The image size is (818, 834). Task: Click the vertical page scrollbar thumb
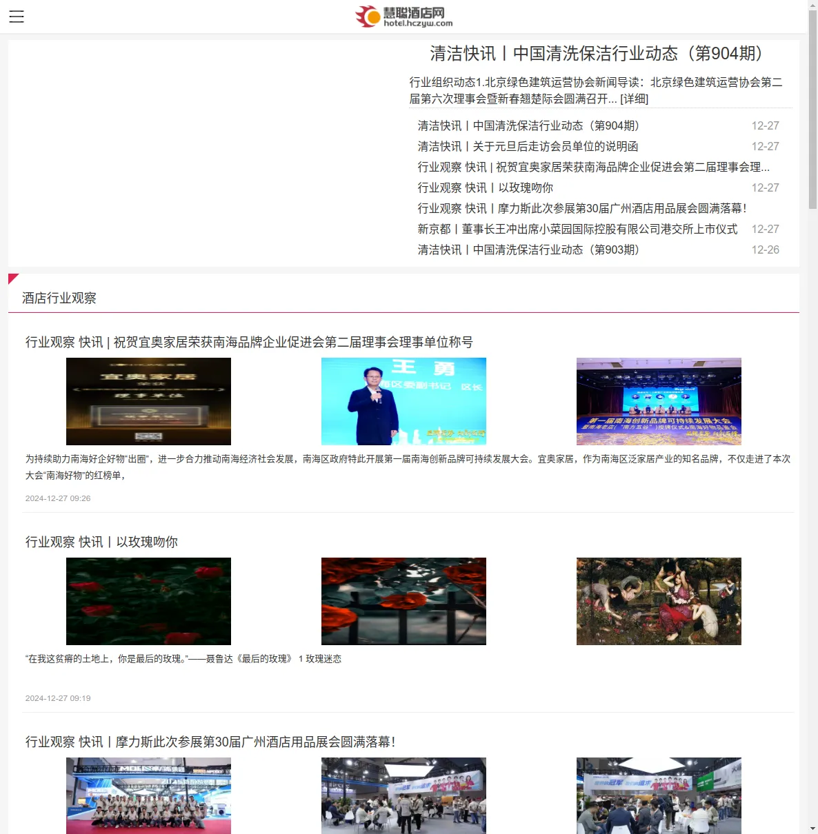(812, 110)
